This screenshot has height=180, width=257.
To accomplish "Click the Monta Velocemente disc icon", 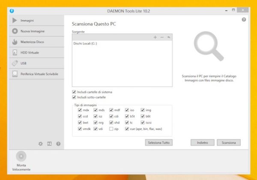I will (x=21, y=156).
